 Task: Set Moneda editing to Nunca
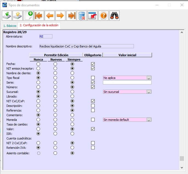click(x=38, y=120)
